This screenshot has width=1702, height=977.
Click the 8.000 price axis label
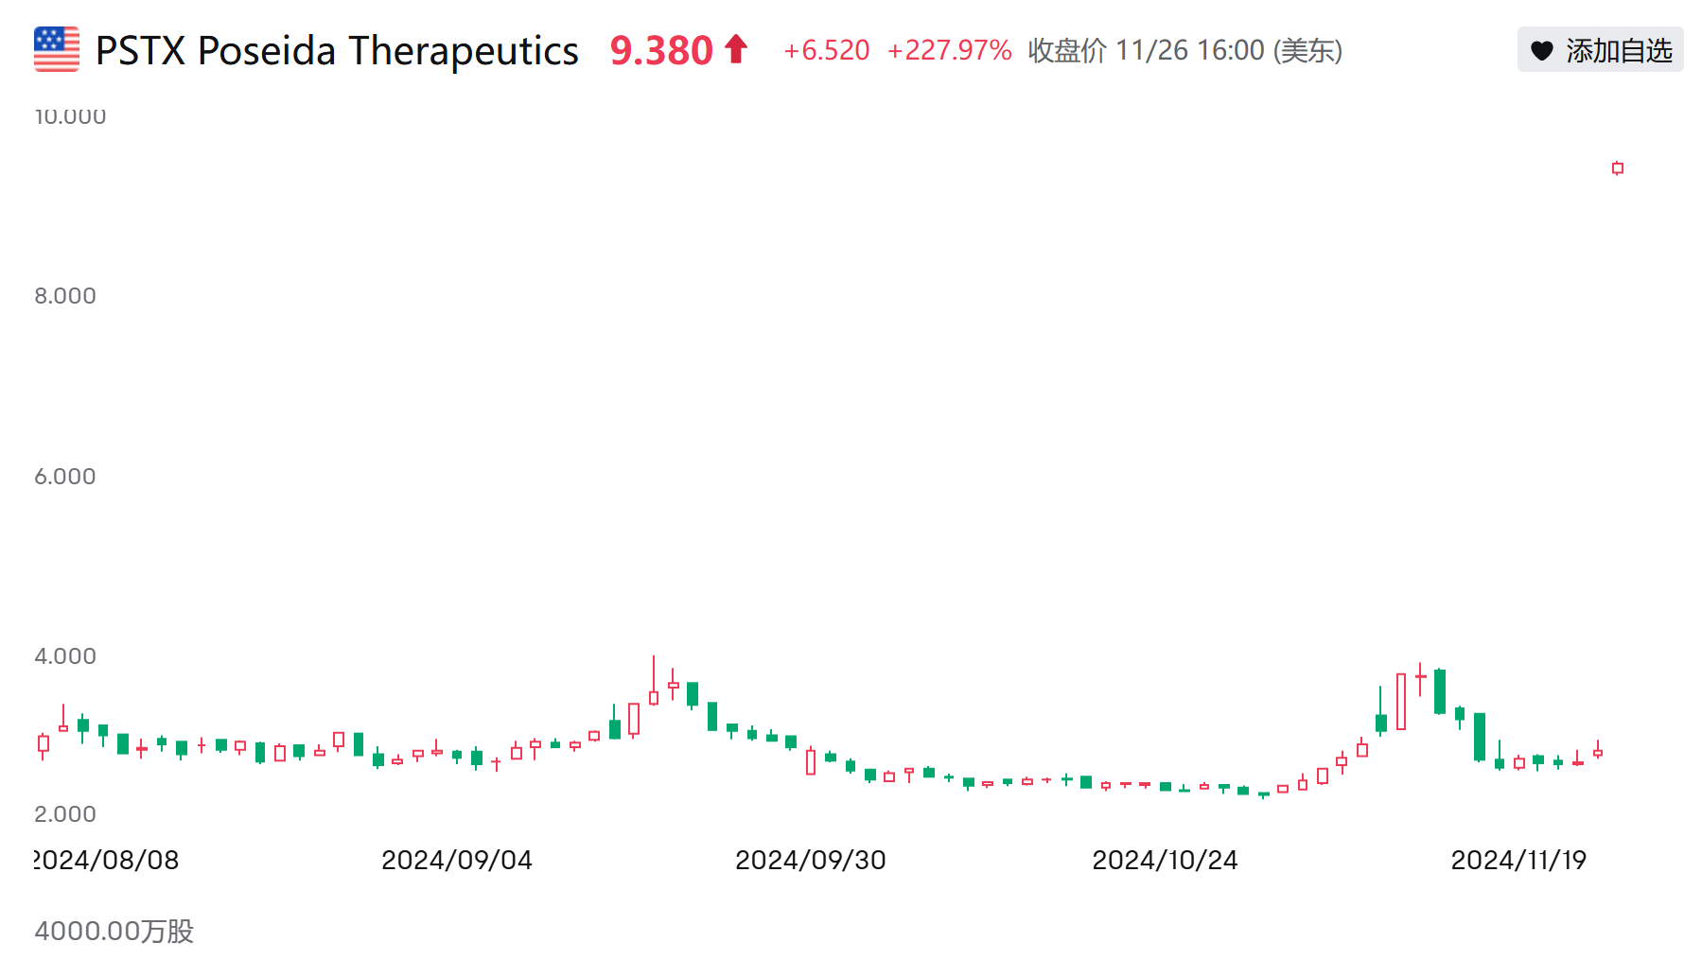(65, 296)
